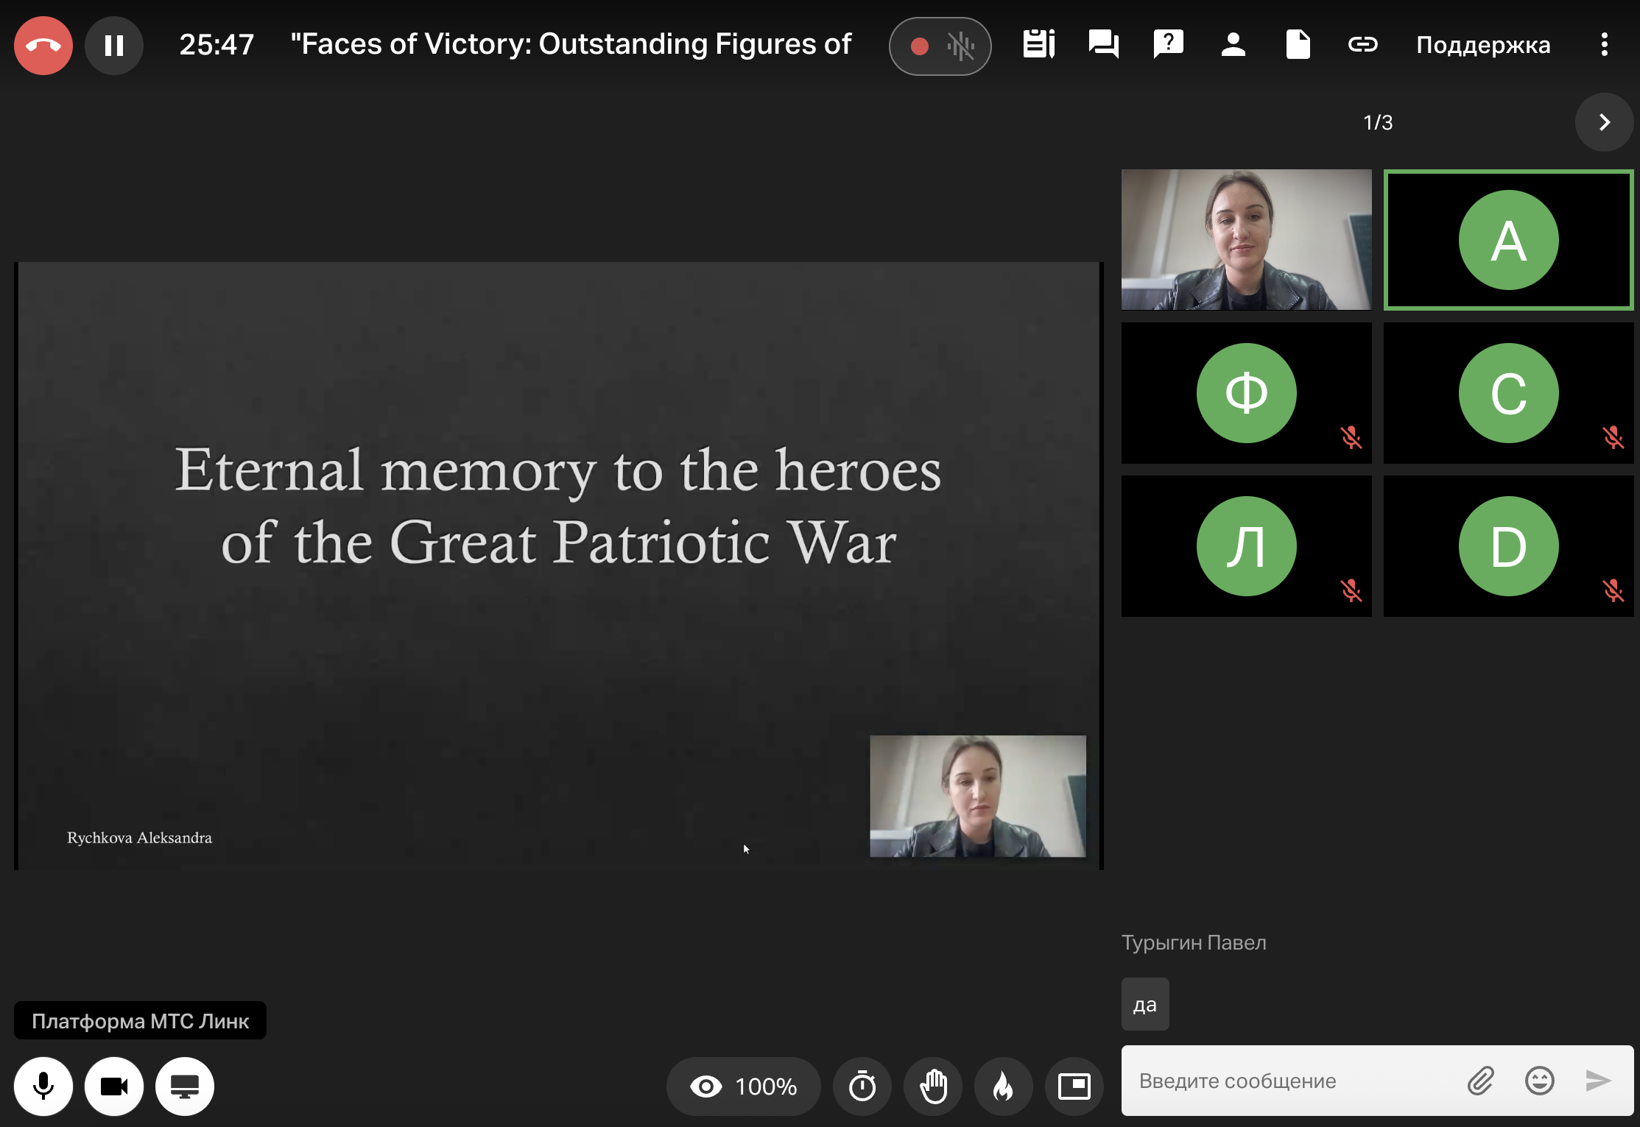Open the notes and agenda panel icon
This screenshot has width=1640, height=1127.
[1039, 45]
